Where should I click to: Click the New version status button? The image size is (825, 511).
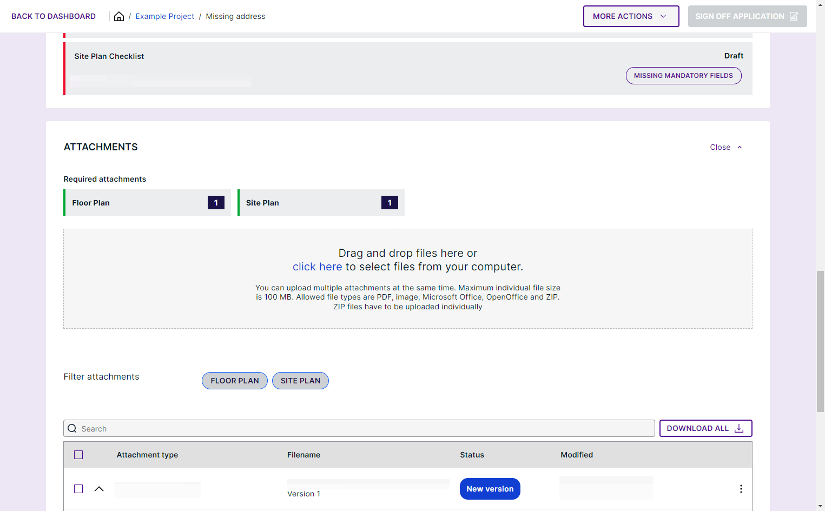490,489
